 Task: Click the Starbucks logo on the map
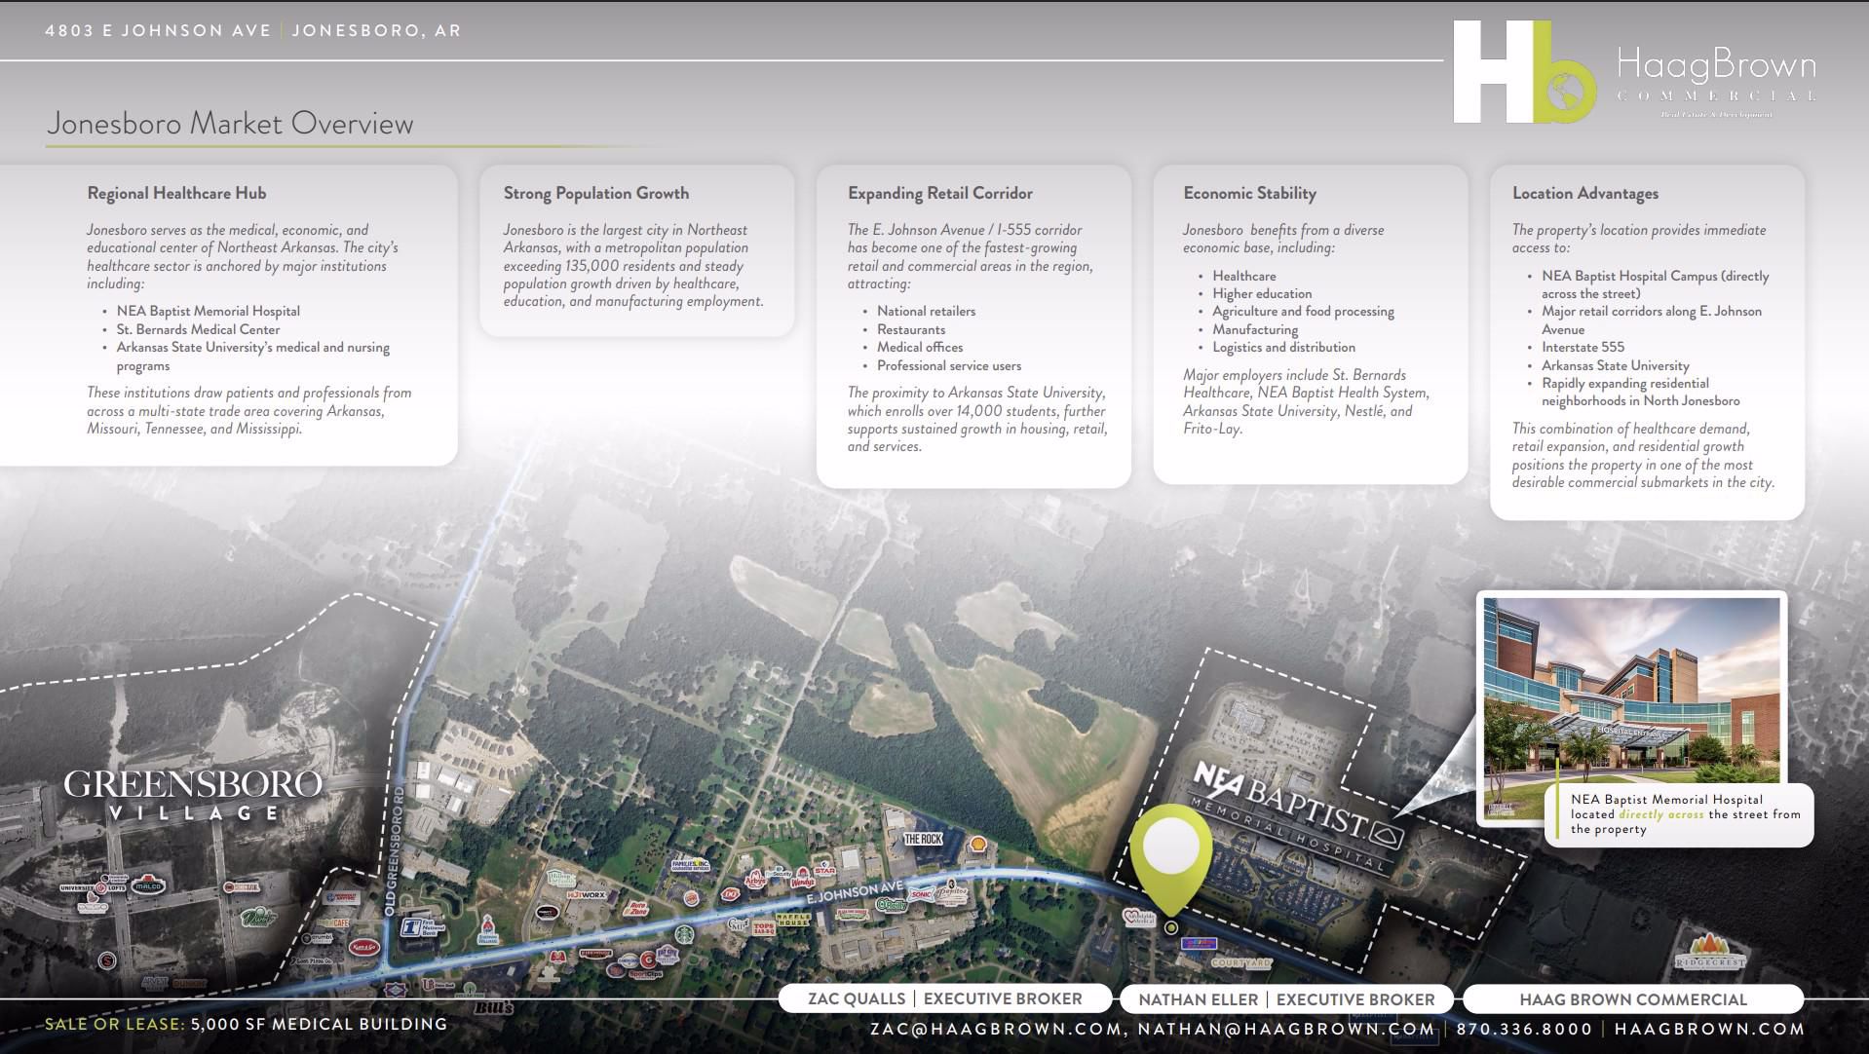[685, 934]
